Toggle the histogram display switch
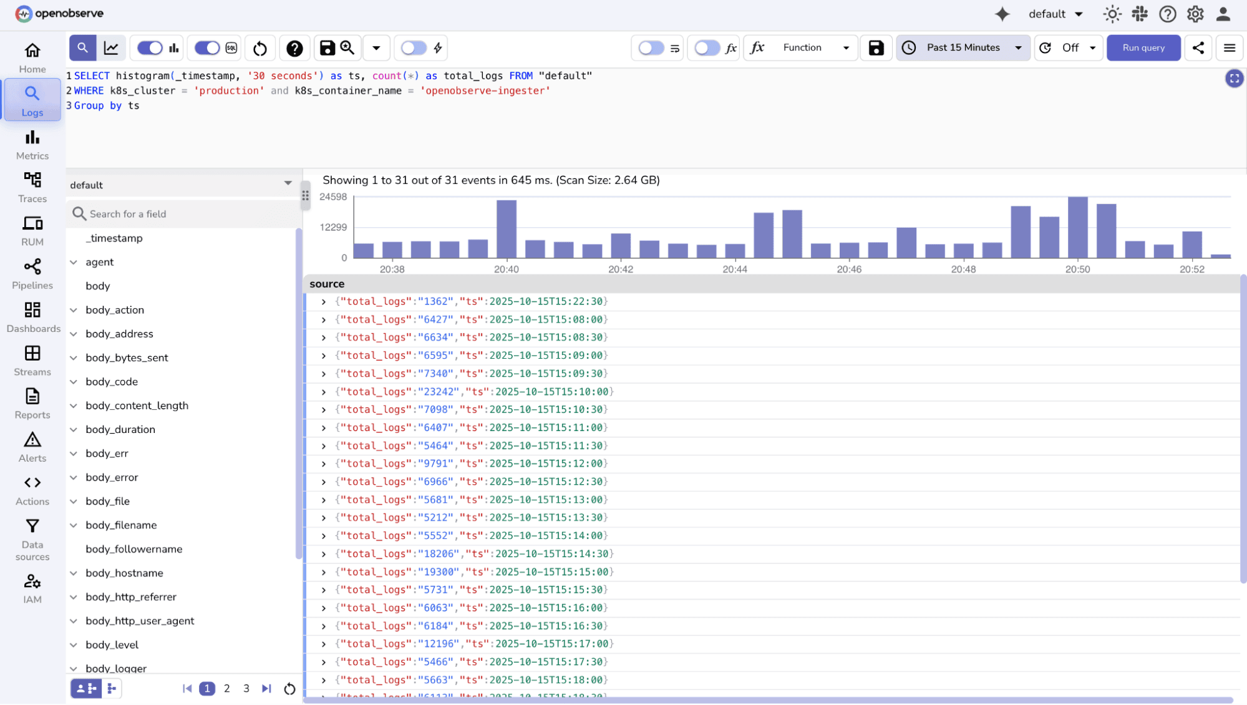Screen dimensions: 1247x705 [150, 47]
